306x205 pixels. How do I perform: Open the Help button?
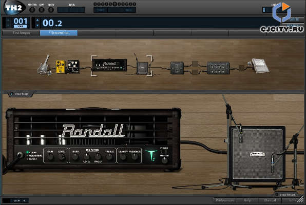(247, 200)
